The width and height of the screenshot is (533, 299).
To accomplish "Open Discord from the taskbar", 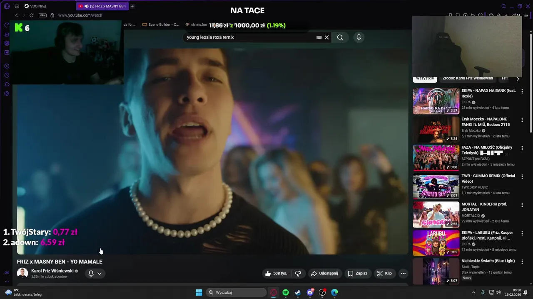I will [x=310, y=292].
